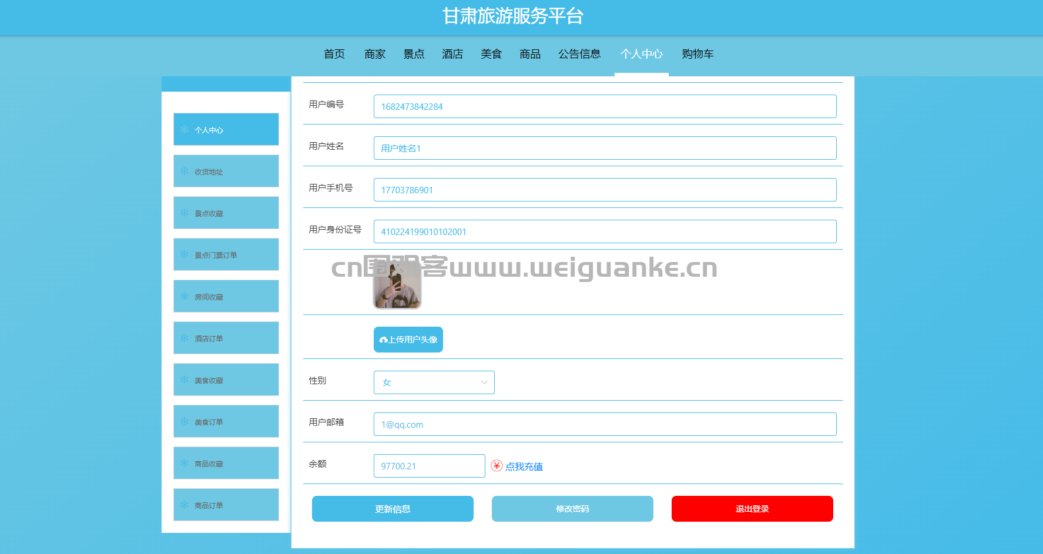1043x554 pixels.
Task: Open the 性别 gender dropdown
Action: [434, 382]
